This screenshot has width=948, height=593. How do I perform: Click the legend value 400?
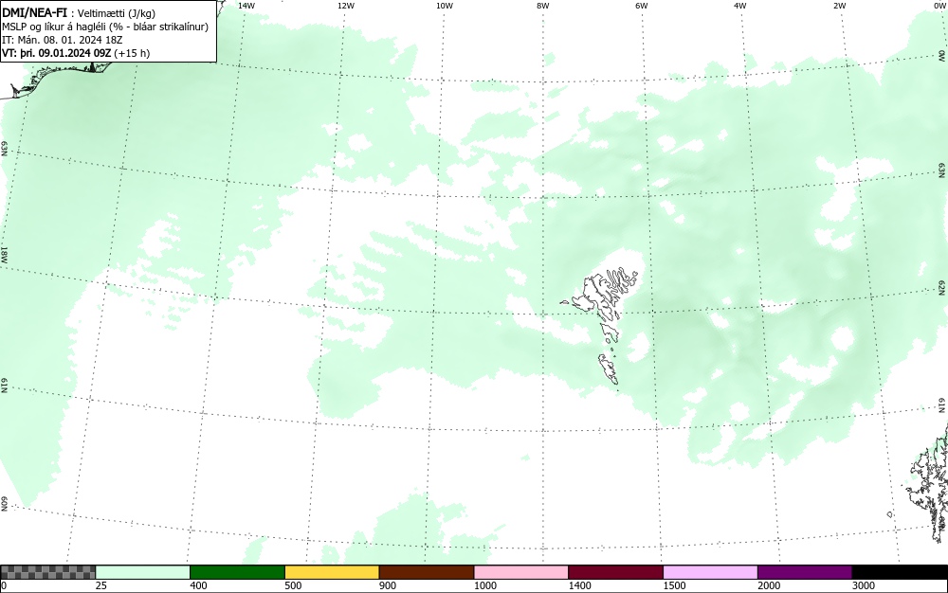tap(198, 585)
